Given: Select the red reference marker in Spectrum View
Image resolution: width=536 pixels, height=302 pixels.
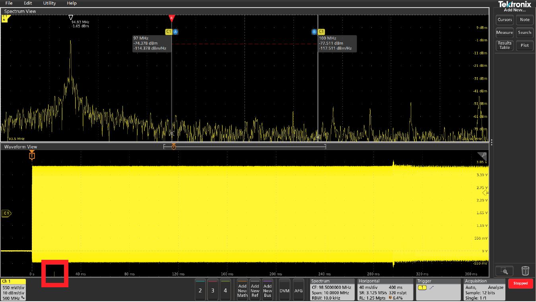Looking at the screenshot, I should coord(171,18).
